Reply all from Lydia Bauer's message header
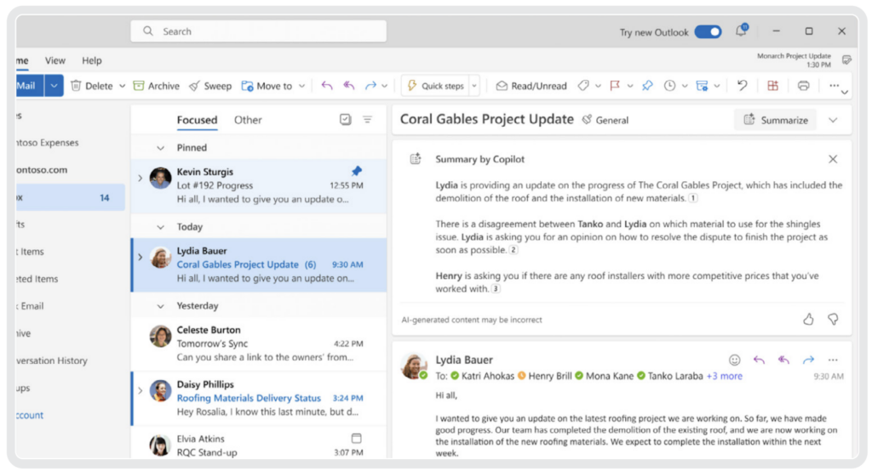872x471 pixels. tap(783, 360)
